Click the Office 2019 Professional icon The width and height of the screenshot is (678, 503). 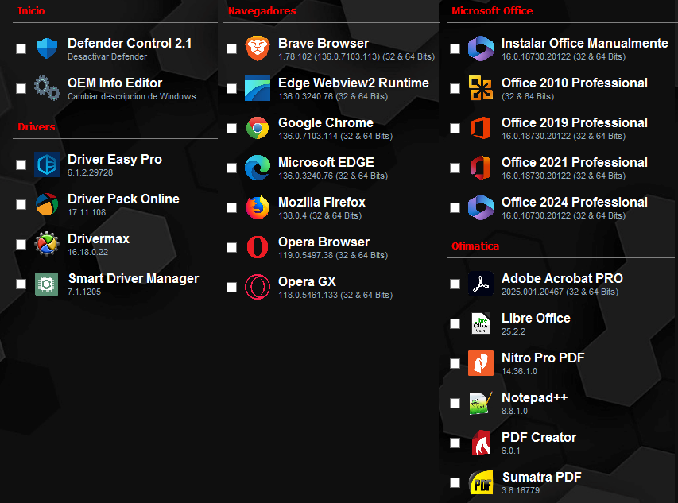tap(481, 128)
